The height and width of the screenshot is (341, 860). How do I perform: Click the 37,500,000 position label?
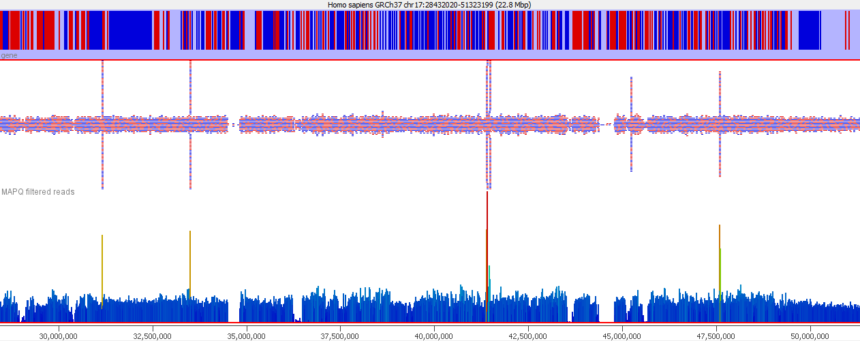pyautogui.click(x=341, y=336)
